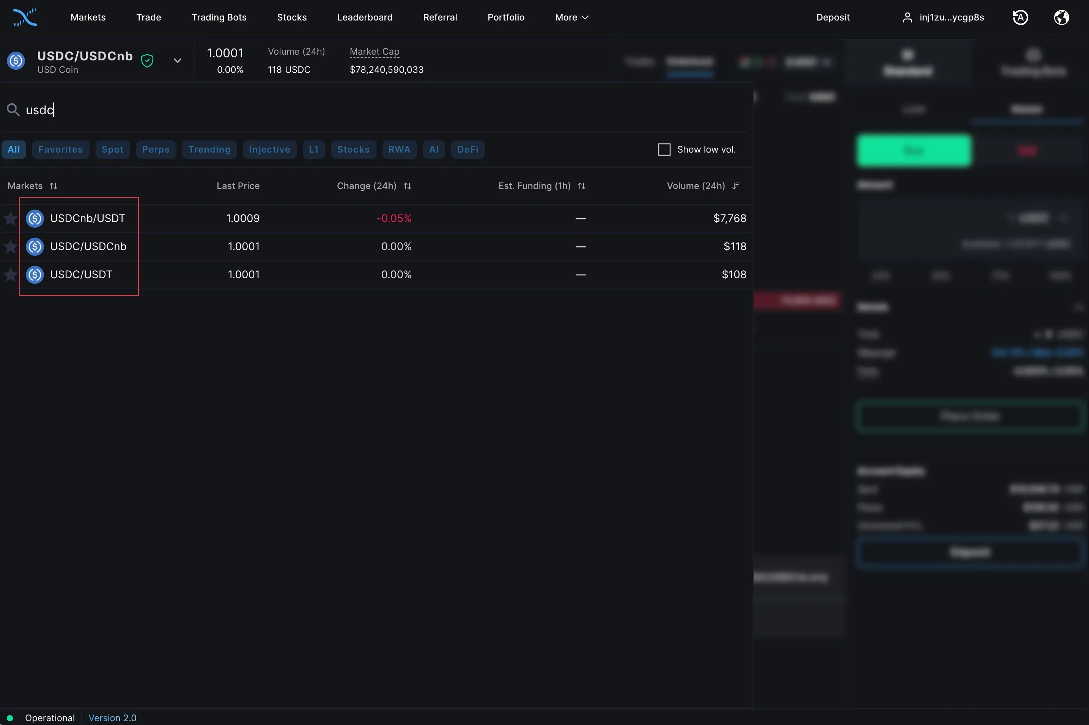
Task: Sort by Est. Funding (1h) arrows
Action: (581, 186)
